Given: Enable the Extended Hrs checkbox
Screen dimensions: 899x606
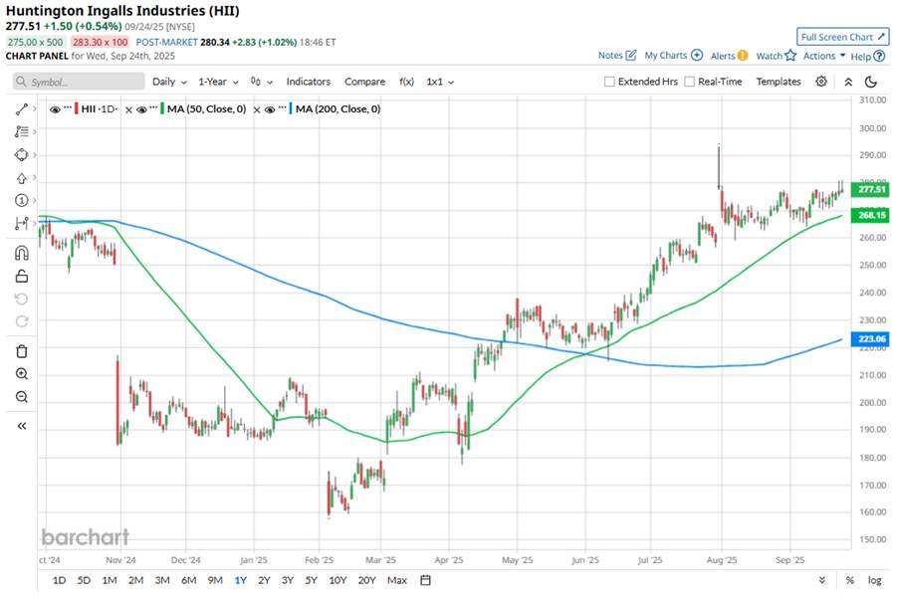Looking at the screenshot, I should point(609,82).
